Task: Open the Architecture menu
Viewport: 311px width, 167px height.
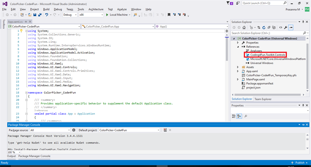Action: tap(96, 9)
